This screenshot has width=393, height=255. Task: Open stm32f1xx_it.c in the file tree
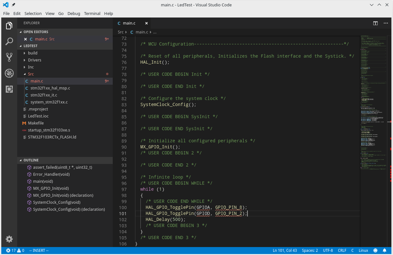44,95
